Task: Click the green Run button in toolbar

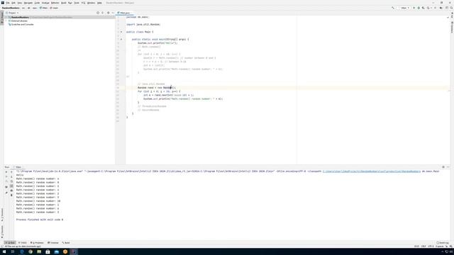Action: pyautogui.click(x=414, y=8)
